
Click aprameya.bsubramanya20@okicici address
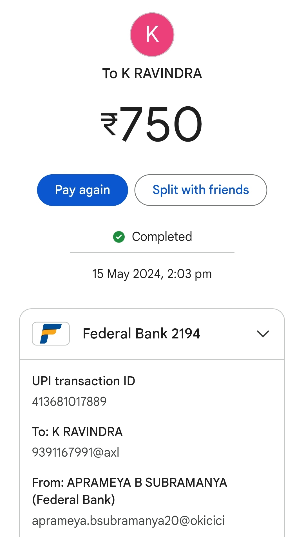coord(128,521)
